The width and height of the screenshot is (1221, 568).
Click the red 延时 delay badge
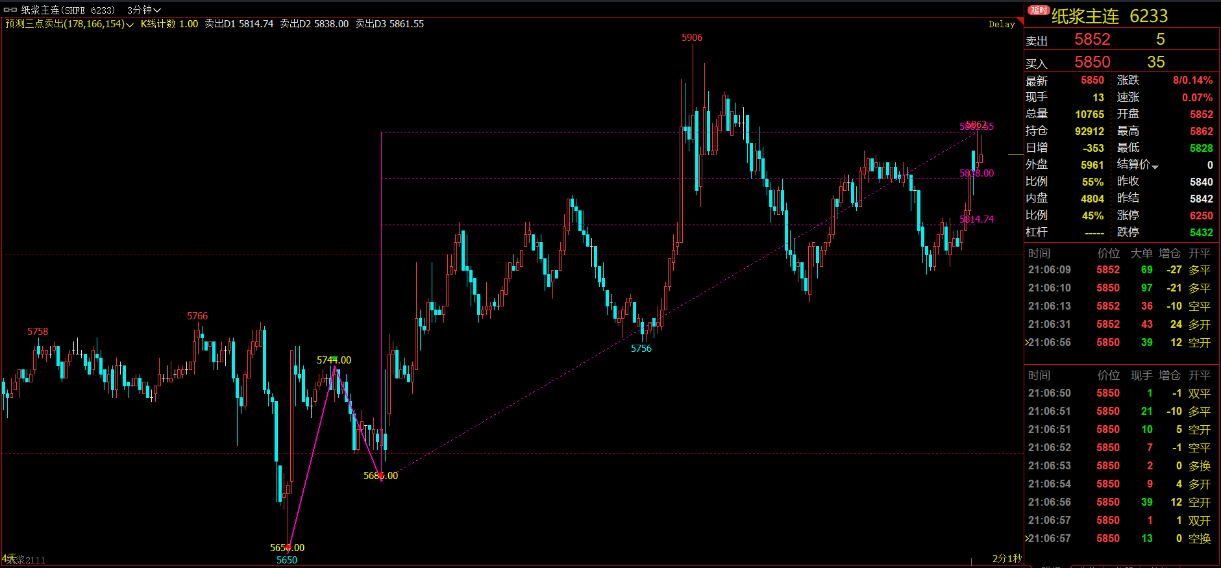(1039, 10)
